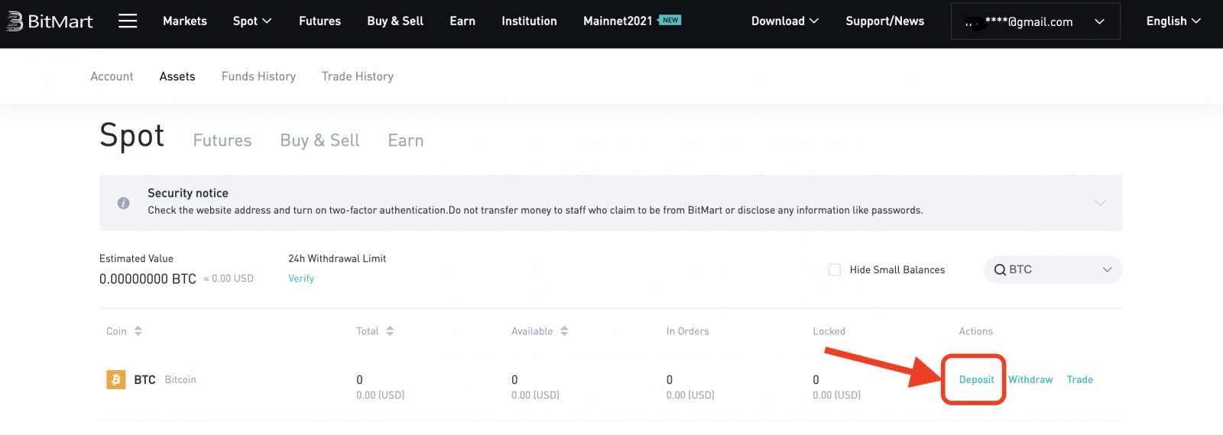Sort the table by Coin column
Screen dimensions: 1223x435
(x=138, y=331)
